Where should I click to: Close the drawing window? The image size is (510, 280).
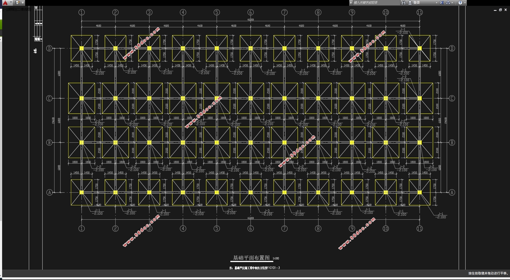pos(506,10)
